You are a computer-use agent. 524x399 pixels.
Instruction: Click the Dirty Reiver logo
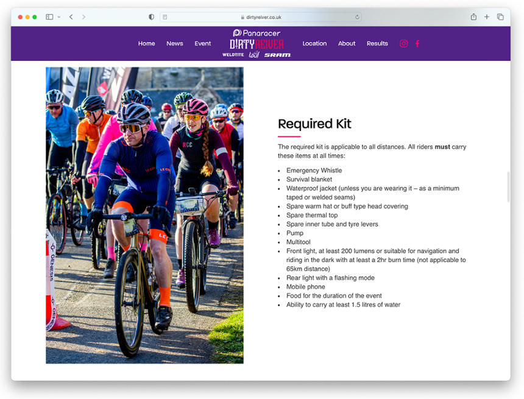click(257, 44)
